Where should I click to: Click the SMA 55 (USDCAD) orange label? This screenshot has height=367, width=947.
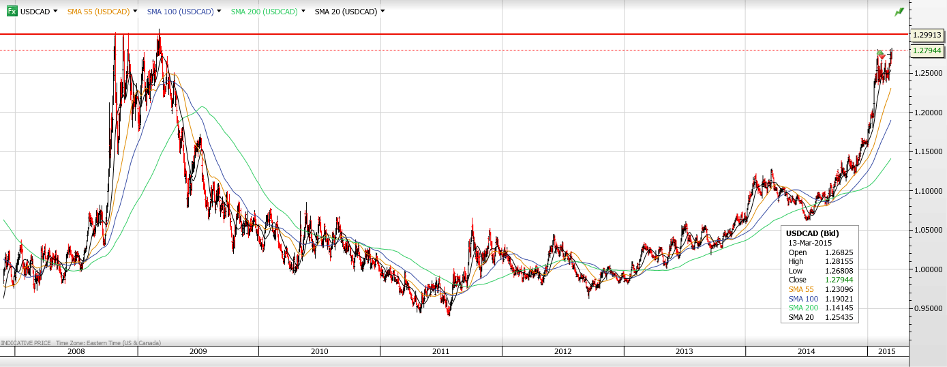pyautogui.click(x=98, y=12)
